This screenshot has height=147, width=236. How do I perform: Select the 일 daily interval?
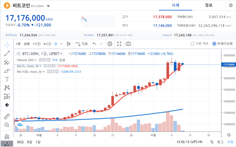coord(56,44)
